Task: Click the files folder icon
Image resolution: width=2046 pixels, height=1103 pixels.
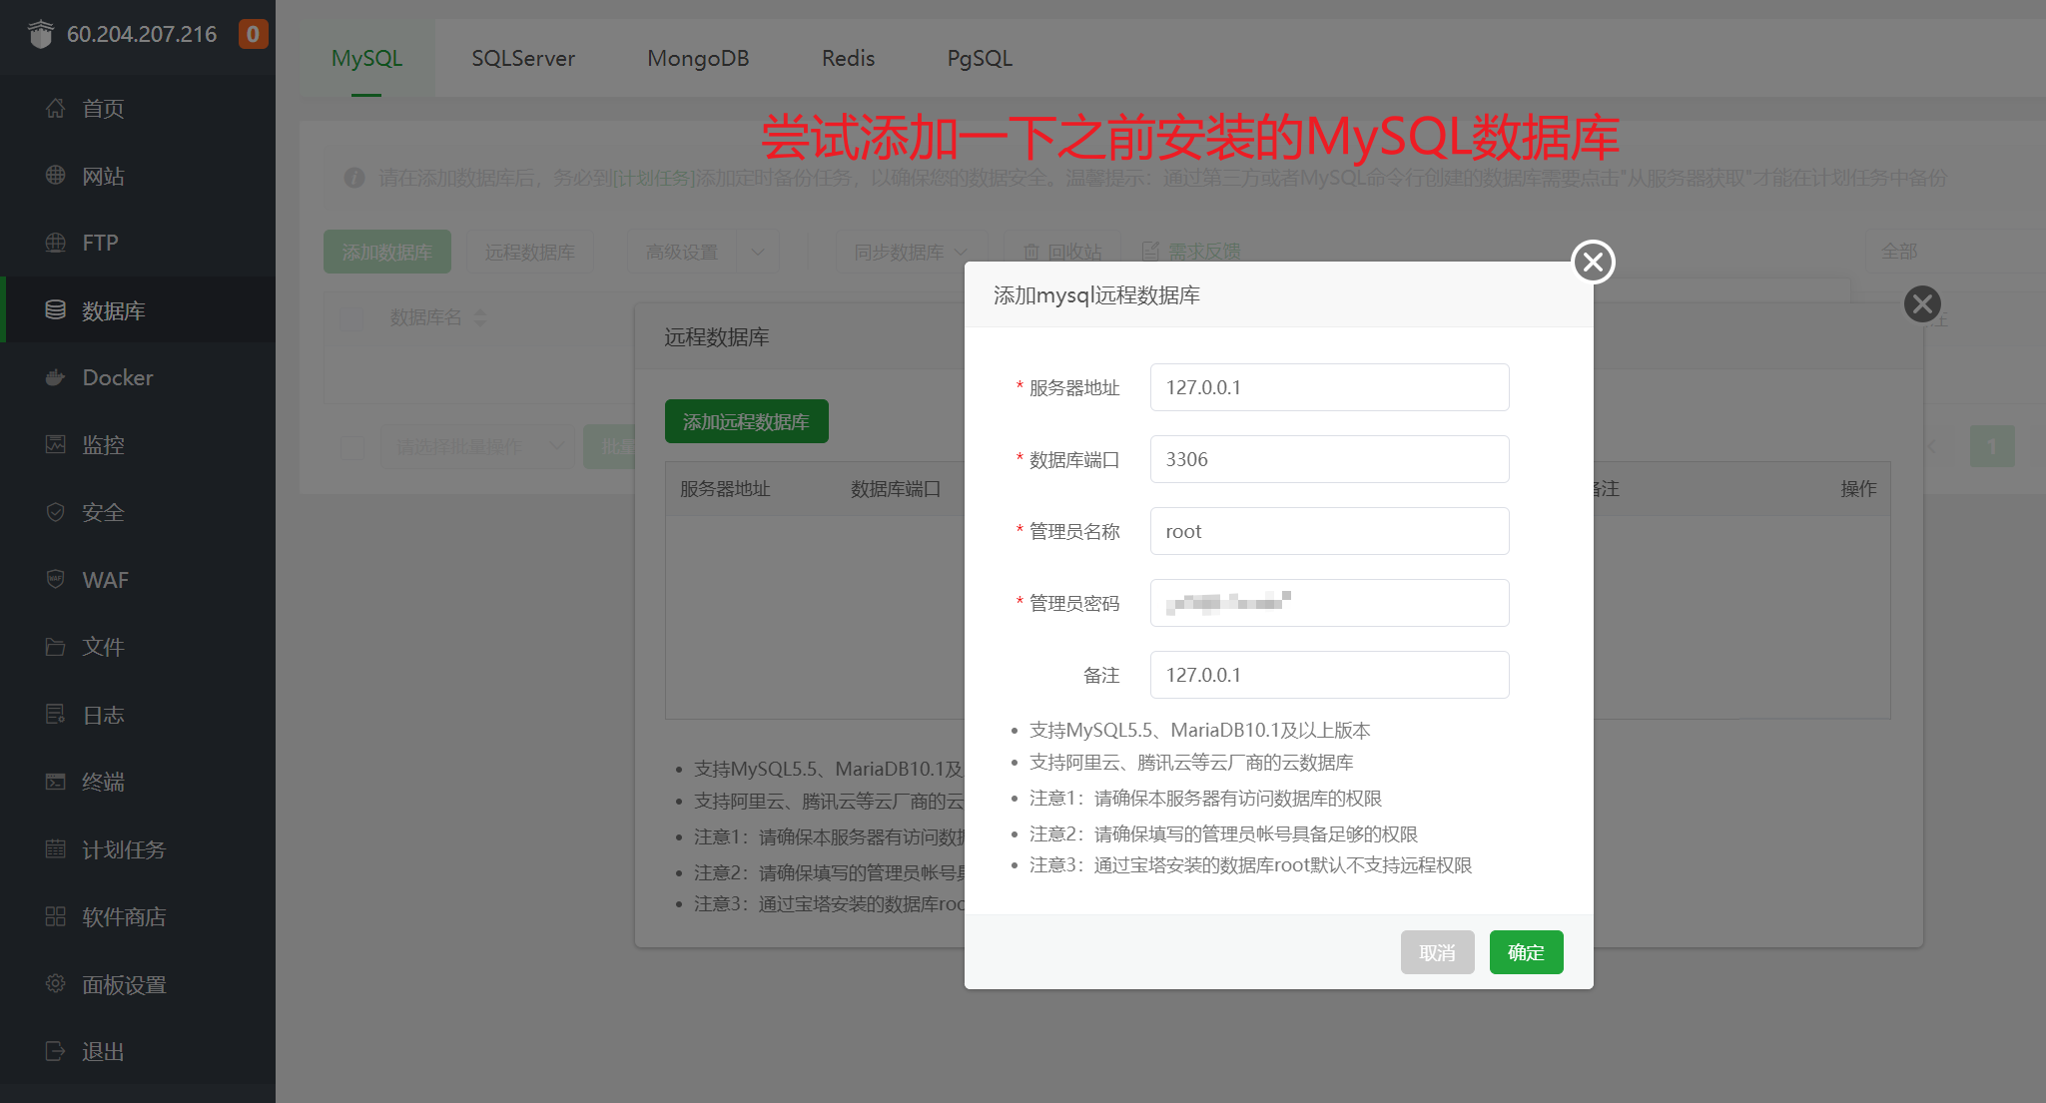Action: pyautogui.click(x=56, y=647)
